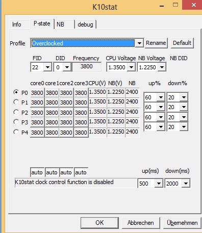Click the Frequency field showing 3800

click(x=87, y=67)
